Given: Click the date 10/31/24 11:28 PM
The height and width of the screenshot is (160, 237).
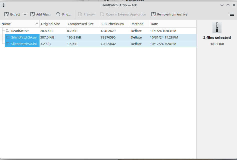Looking at the screenshot, I should (164, 37).
